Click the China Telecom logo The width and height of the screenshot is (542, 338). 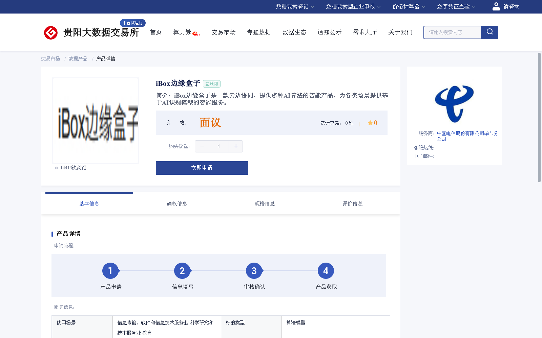pos(454,103)
